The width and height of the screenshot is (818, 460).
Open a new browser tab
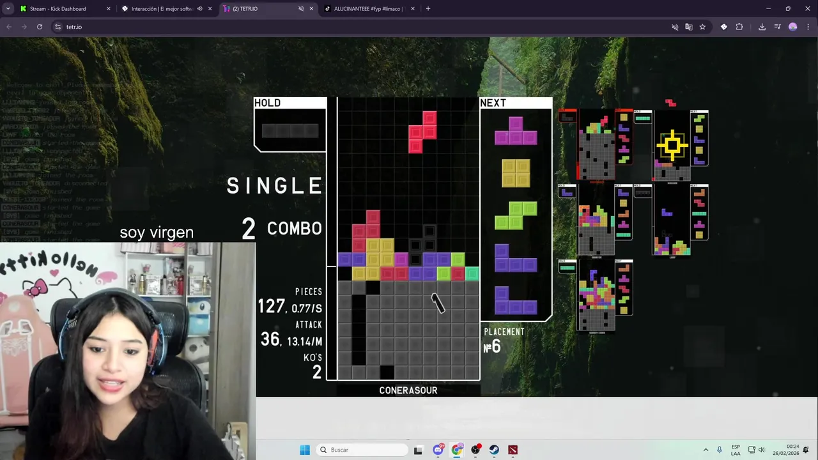point(428,9)
